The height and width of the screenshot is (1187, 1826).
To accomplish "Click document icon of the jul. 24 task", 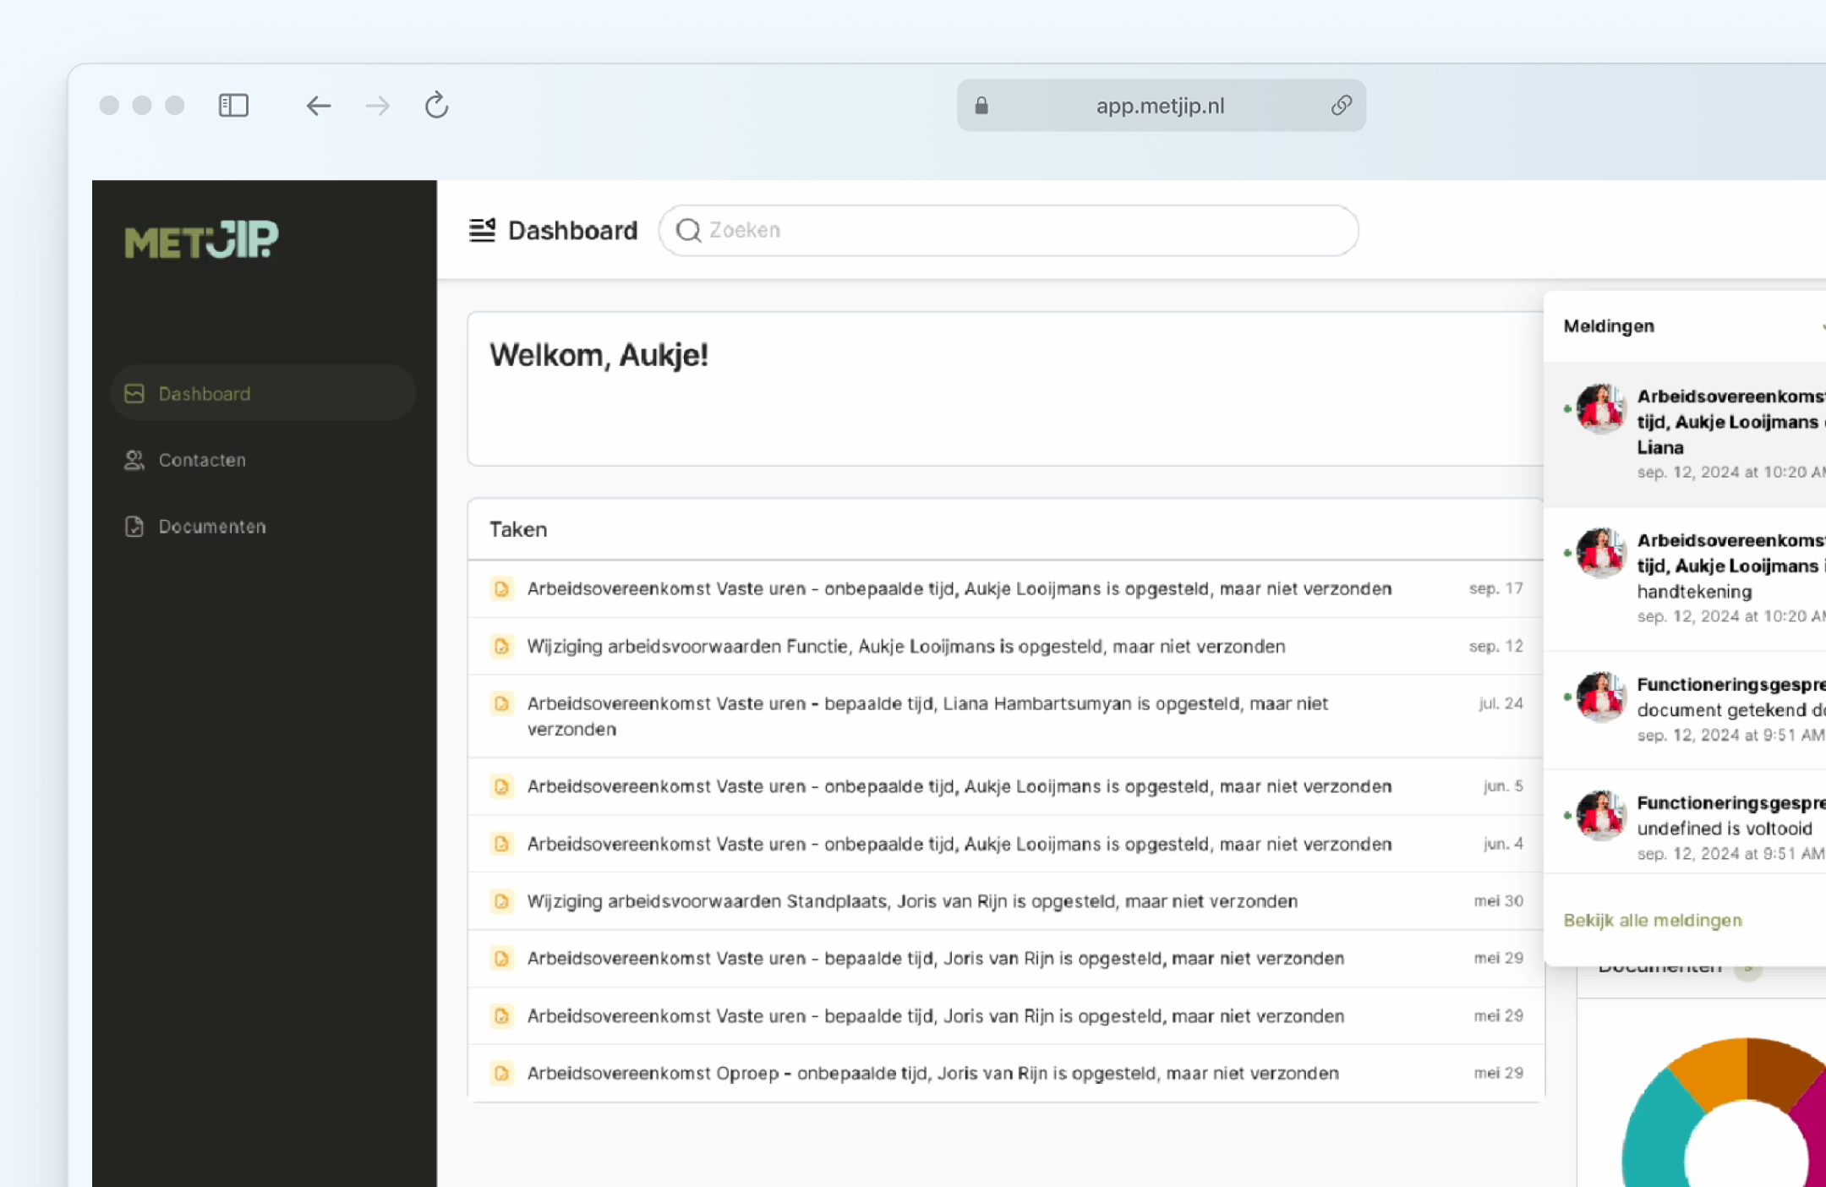I will coord(501,703).
